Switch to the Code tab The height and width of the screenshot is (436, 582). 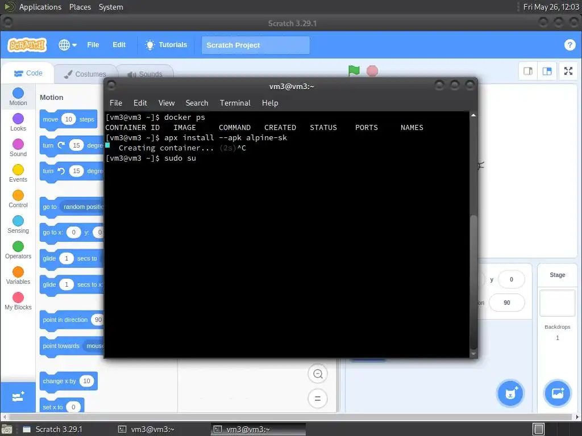click(28, 73)
